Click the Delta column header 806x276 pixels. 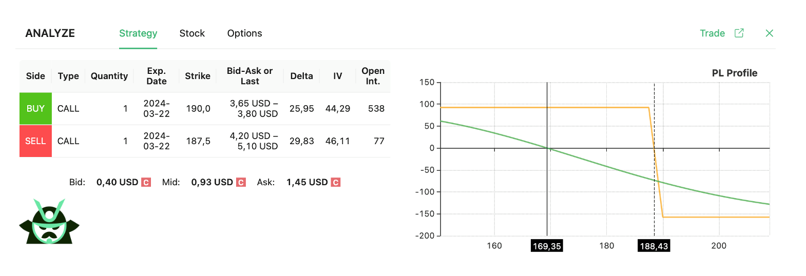(x=301, y=76)
